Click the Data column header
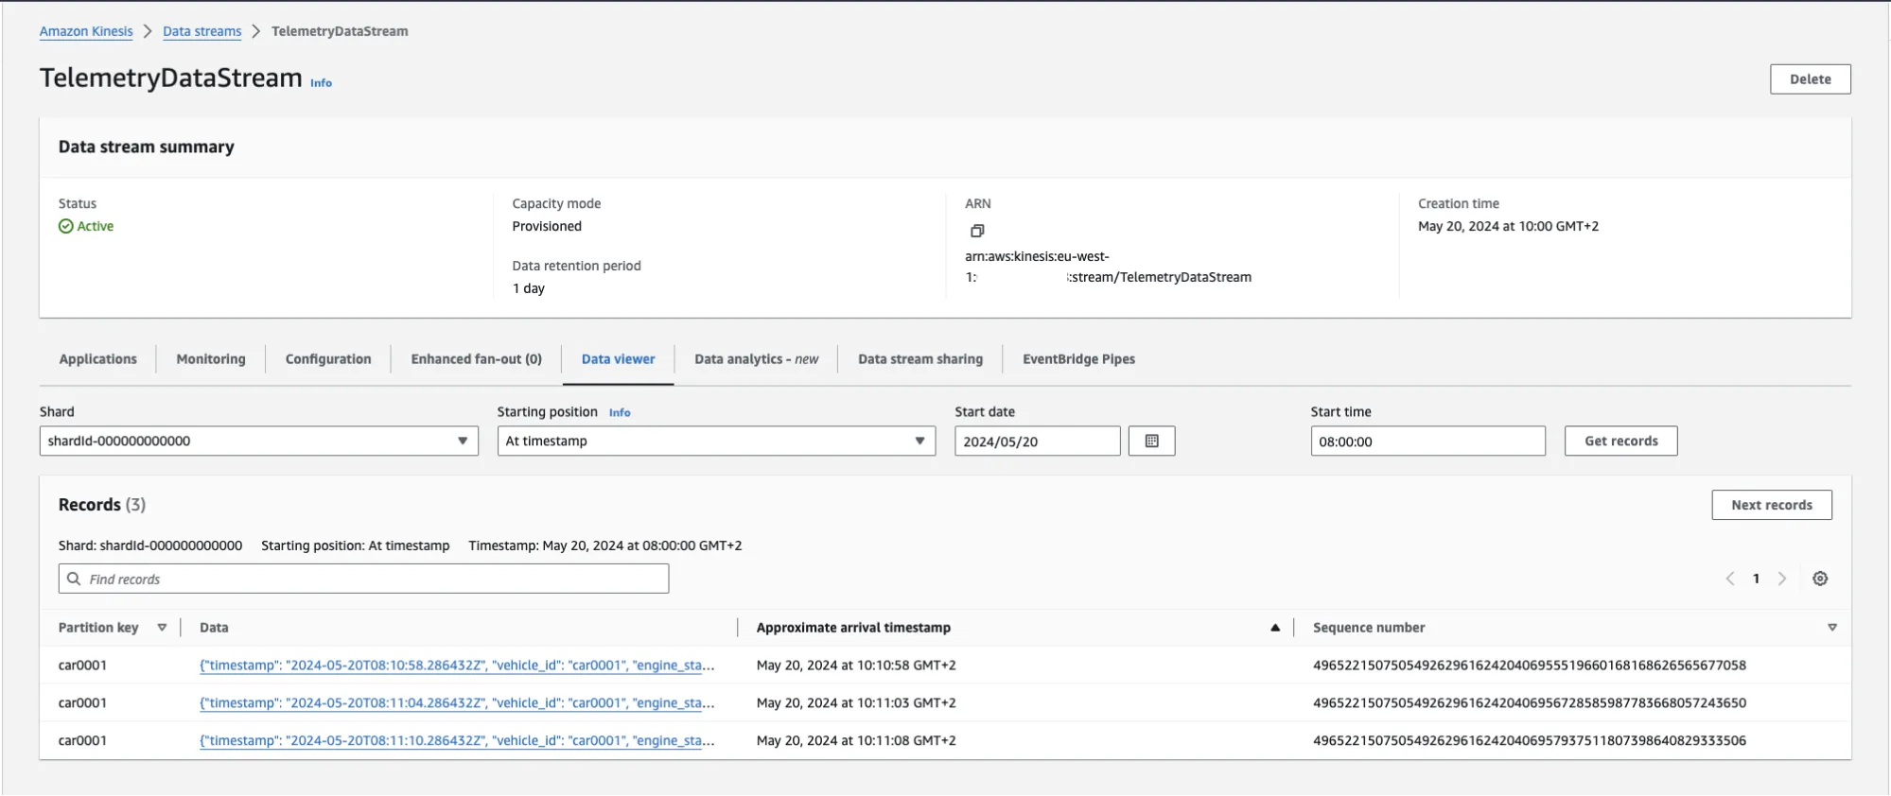Image resolution: width=1891 pixels, height=796 pixels. 214,628
